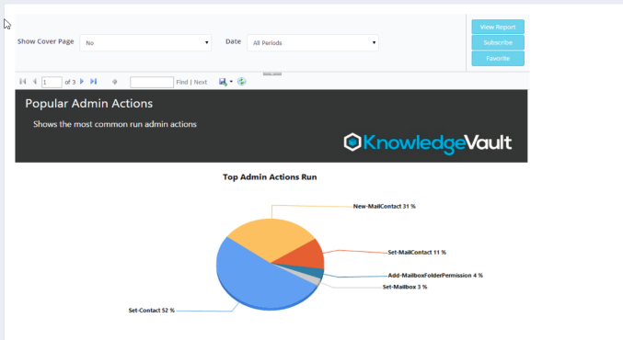623x340 pixels.
Task: Jump to the last report page
Action: [93, 82]
